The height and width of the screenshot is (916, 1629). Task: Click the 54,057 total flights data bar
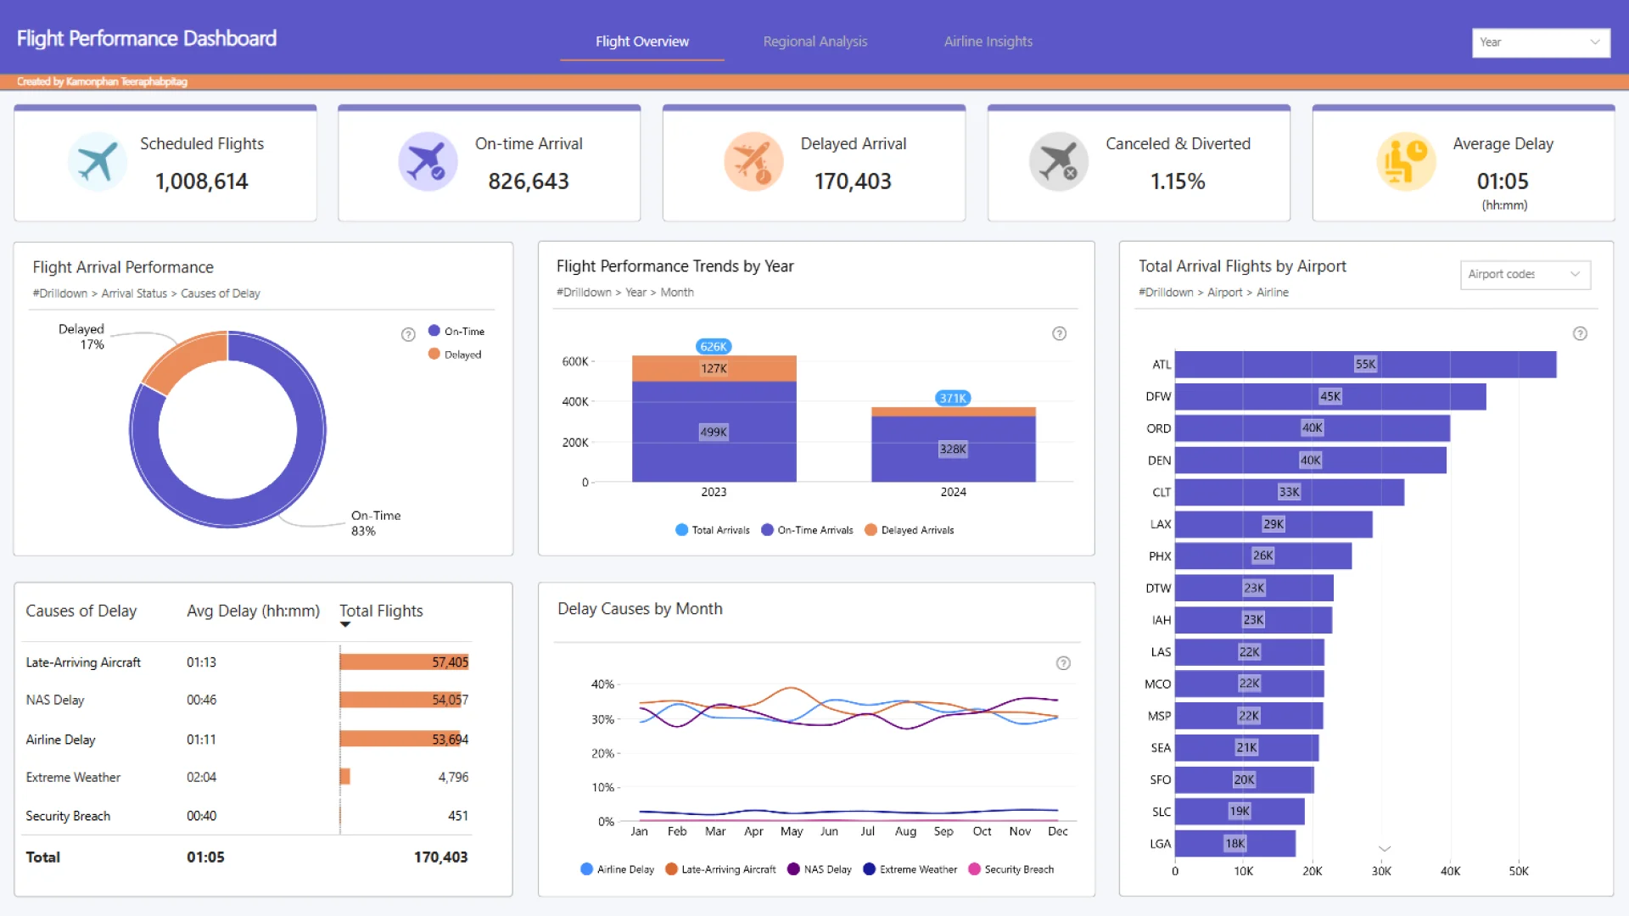400,700
